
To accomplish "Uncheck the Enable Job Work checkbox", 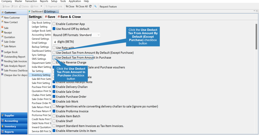I will [54, 101].
